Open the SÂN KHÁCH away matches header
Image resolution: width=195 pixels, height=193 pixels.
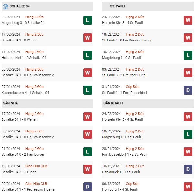(148, 103)
